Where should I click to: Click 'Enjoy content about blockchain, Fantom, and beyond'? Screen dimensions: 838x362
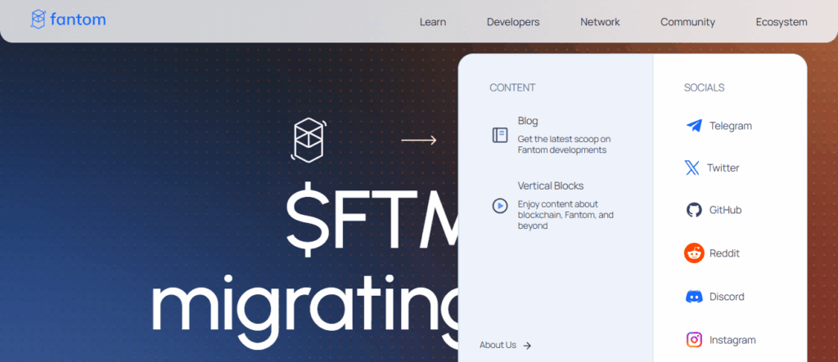pyautogui.click(x=565, y=215)
